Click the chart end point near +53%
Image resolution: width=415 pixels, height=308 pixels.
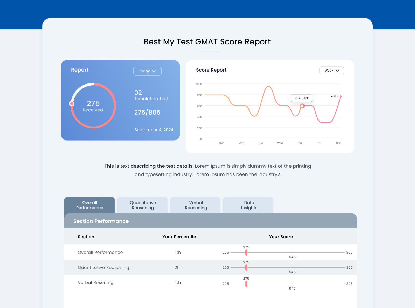coord(341,96)
